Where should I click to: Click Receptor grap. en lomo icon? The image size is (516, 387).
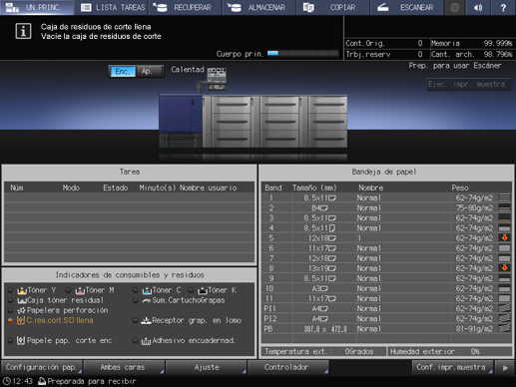tap(146, 320)
